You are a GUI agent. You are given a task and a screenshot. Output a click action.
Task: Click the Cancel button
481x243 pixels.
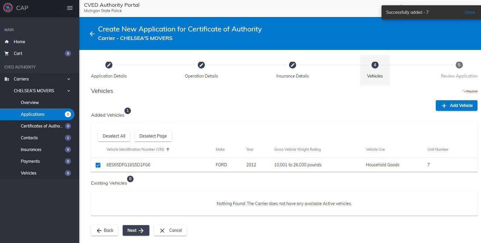point(170,230)
